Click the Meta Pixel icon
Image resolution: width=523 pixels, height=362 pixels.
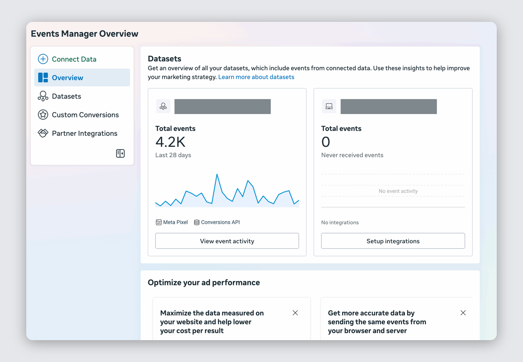pos(159,222)
